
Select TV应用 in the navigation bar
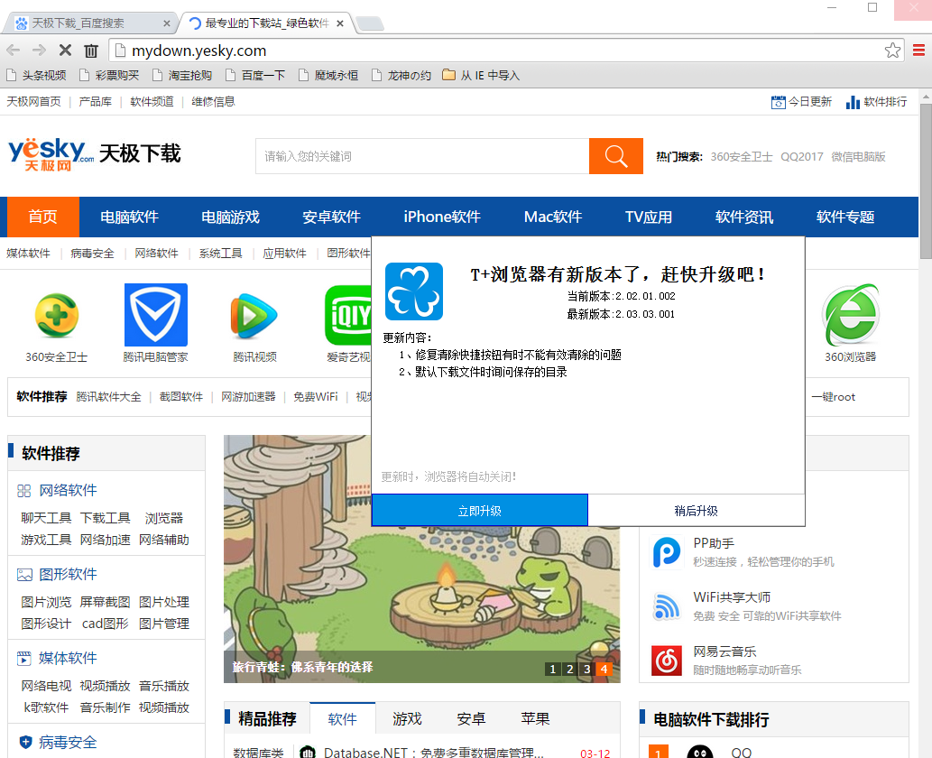pos(649,217)
